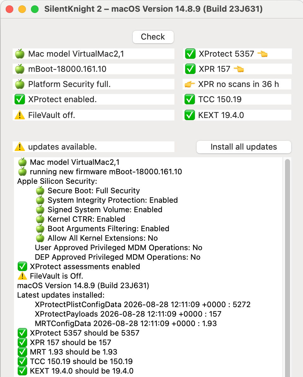
Task: Click checkmark beside MRT 1.93 should be 1.93
Action: click(22, 352)
